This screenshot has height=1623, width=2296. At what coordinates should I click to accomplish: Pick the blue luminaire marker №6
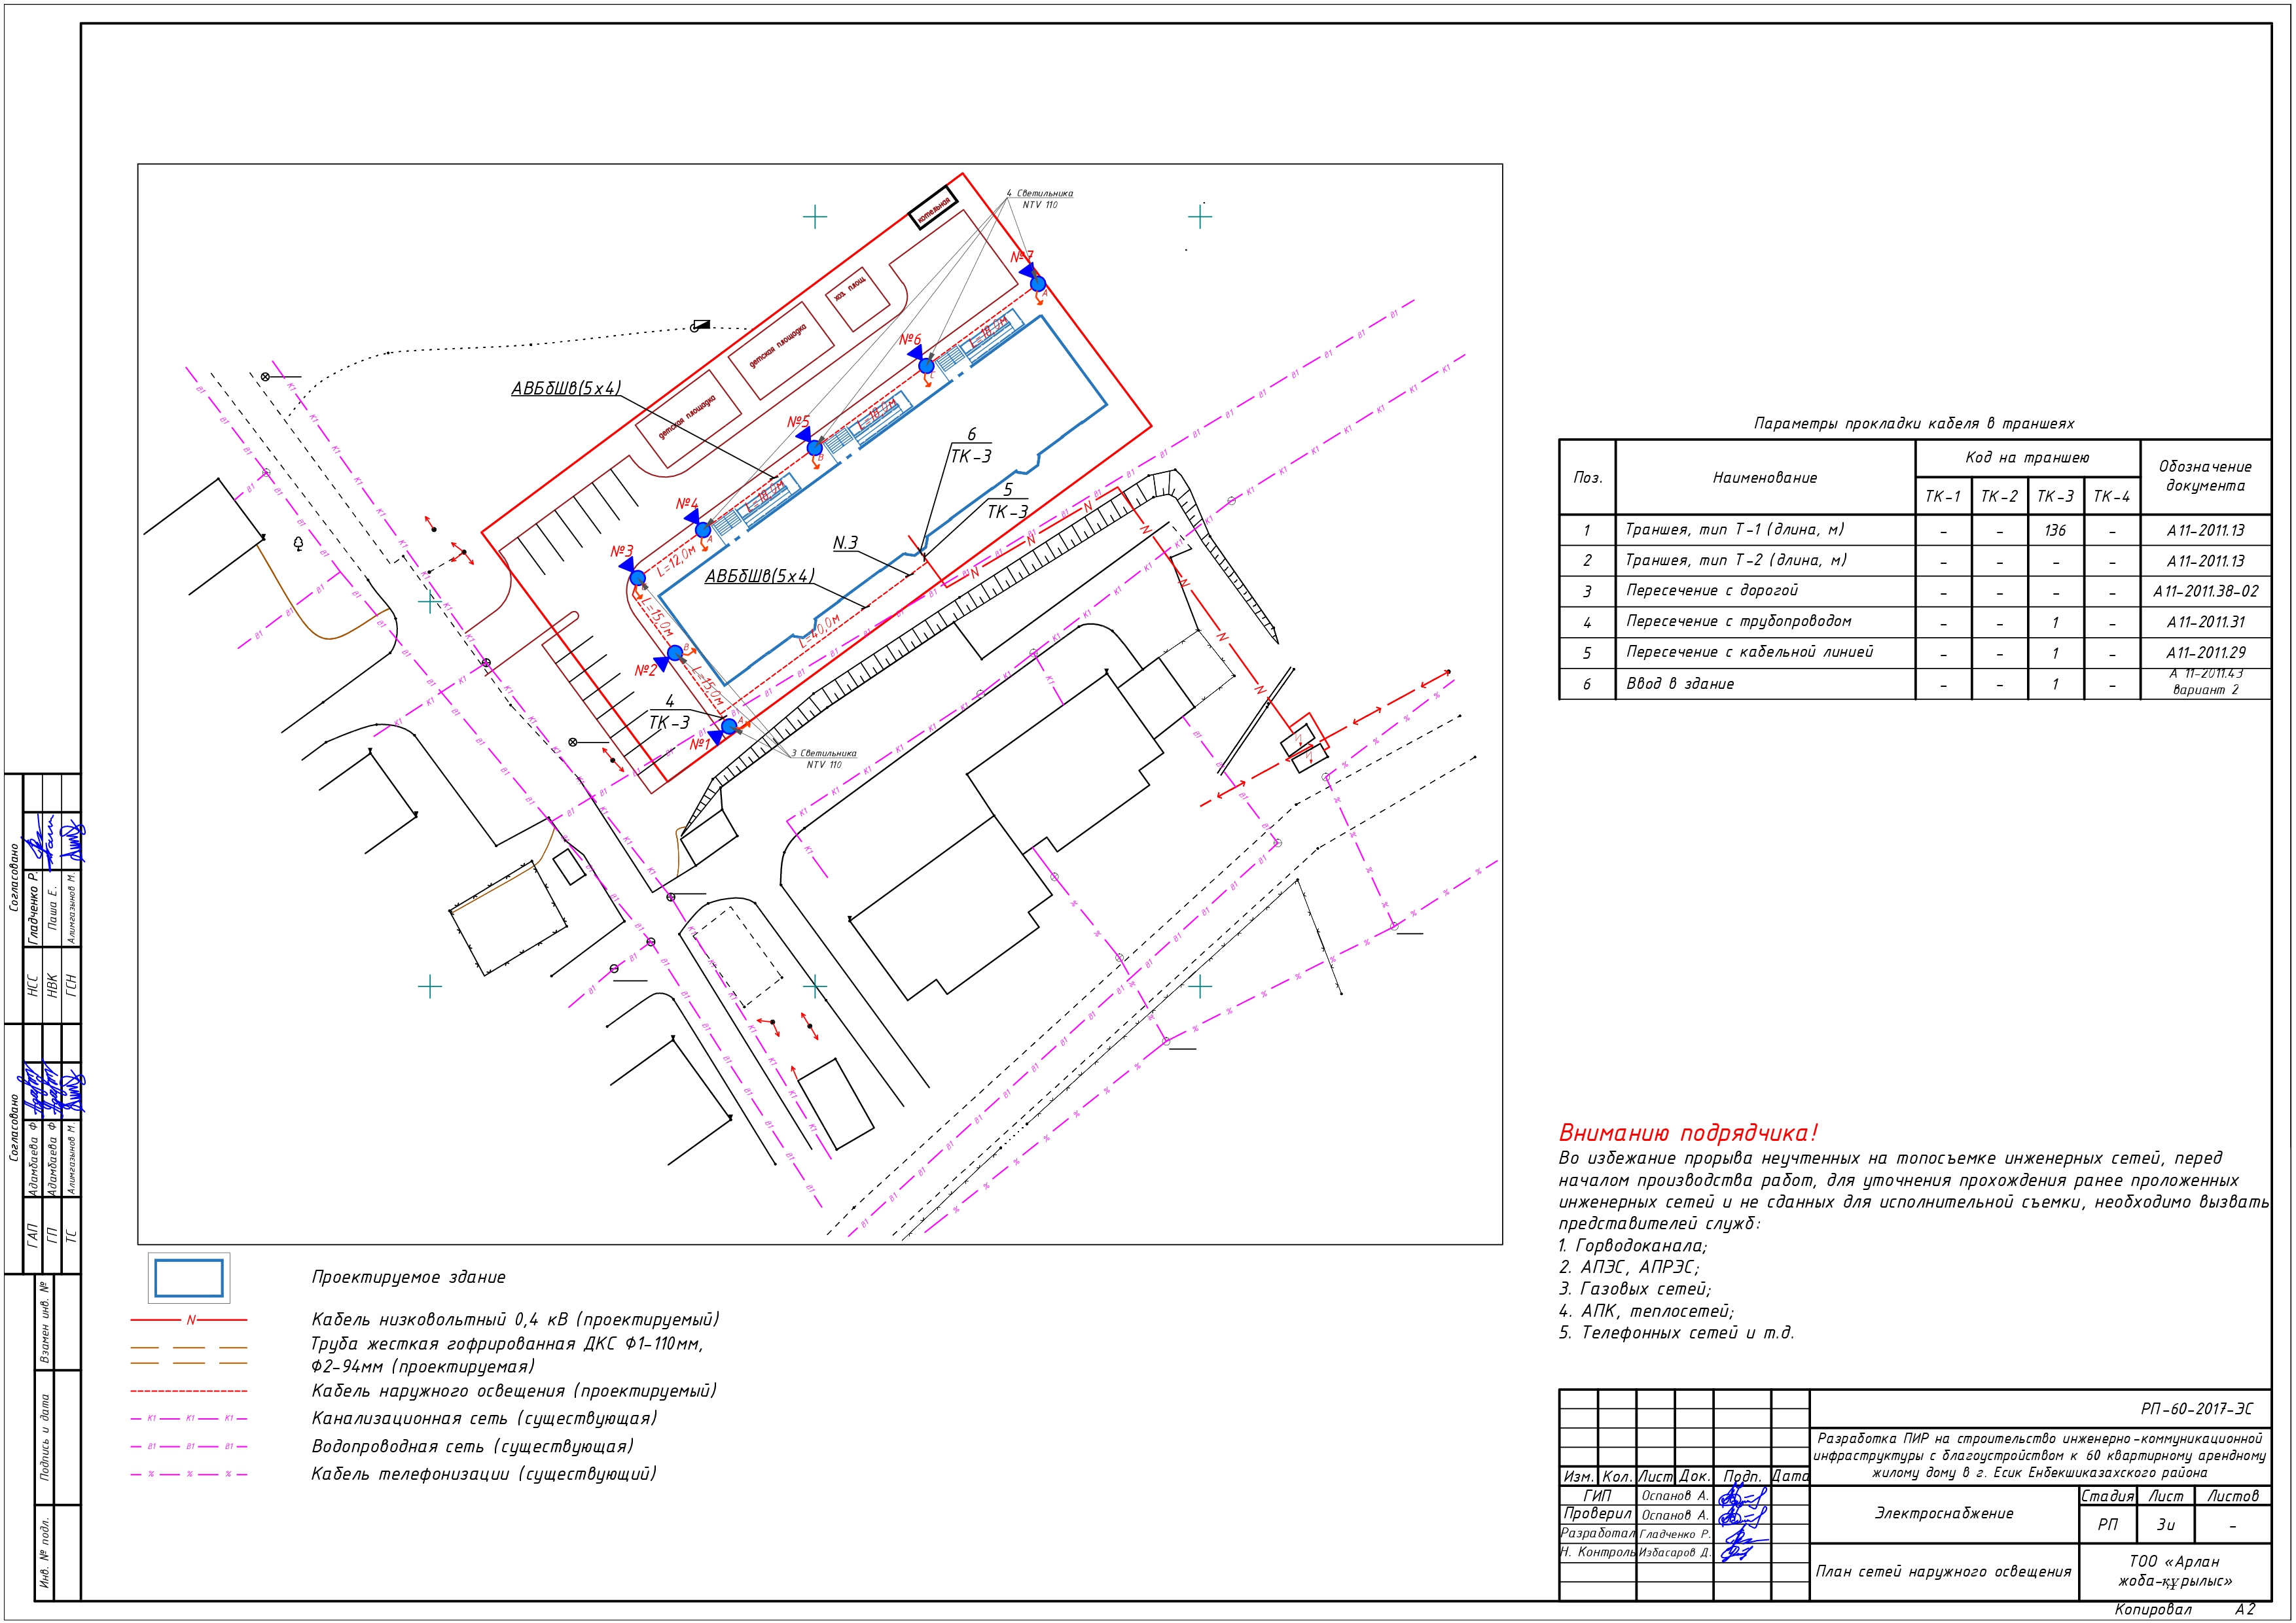[926, 366]
